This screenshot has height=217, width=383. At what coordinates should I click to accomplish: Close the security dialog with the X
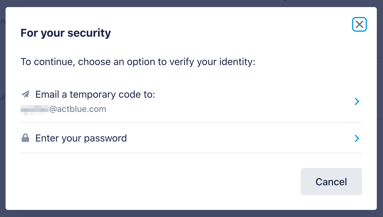point(359,24)
